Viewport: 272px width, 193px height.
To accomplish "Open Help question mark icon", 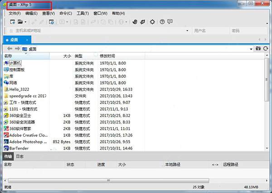I will (162, 22).
